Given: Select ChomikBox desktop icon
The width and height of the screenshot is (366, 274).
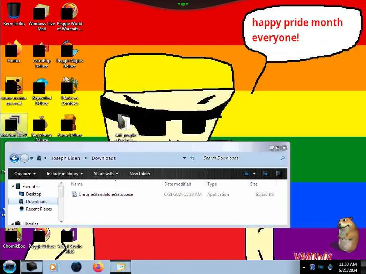Looking at the screenshot, I should click(x=14, y=238).
